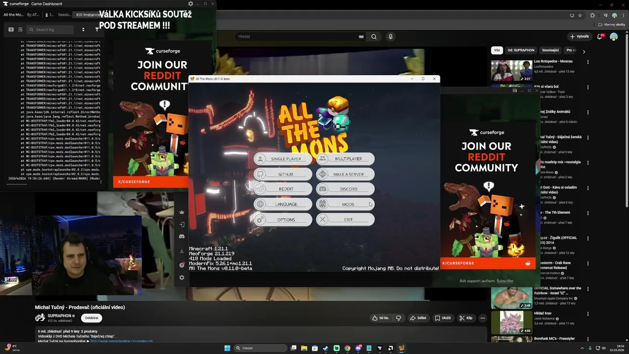Kill Instance in CurseForge dashboard
The width and height of the screenshot is (629, 354).
(88, 15)
